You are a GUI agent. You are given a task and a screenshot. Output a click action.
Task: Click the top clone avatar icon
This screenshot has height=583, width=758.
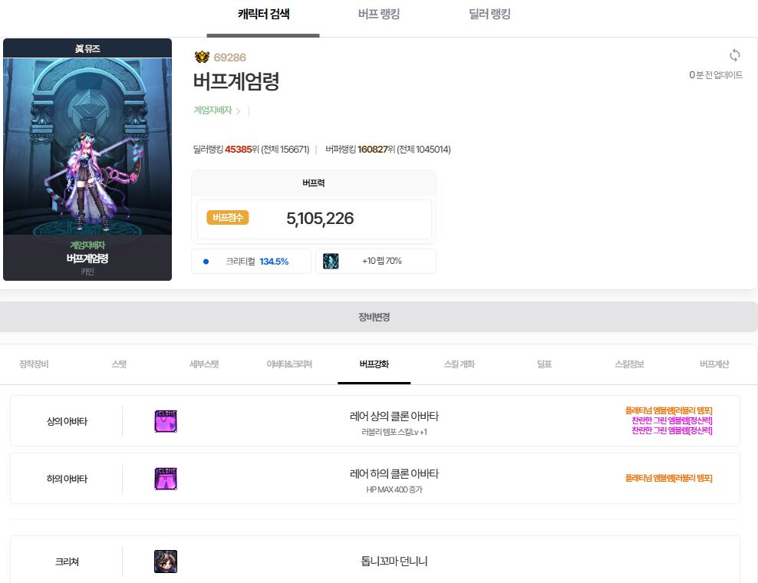(166, 421)
